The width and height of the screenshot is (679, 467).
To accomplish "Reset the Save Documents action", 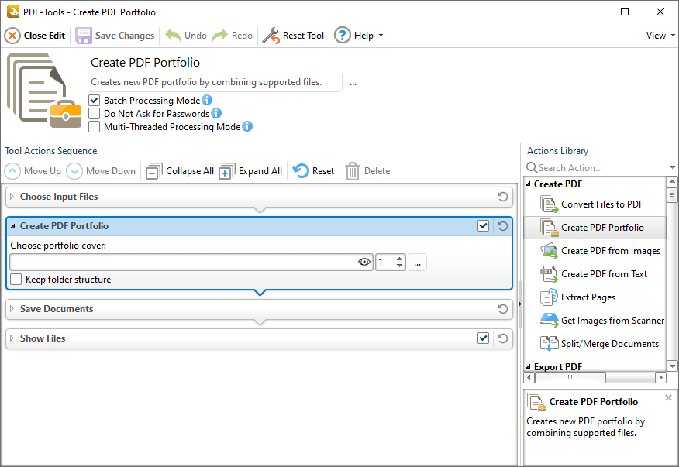I will [x=502, y=309].
